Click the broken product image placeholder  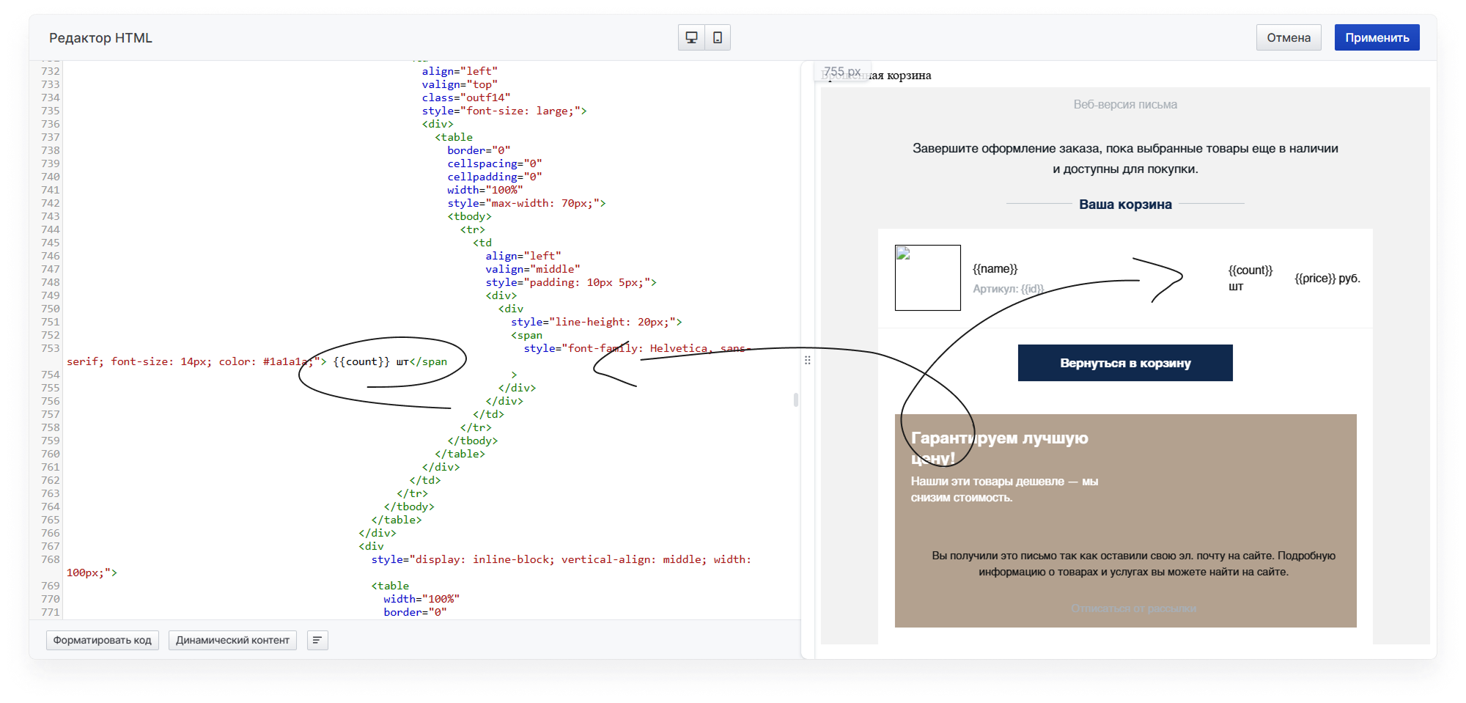coord(927,278)
